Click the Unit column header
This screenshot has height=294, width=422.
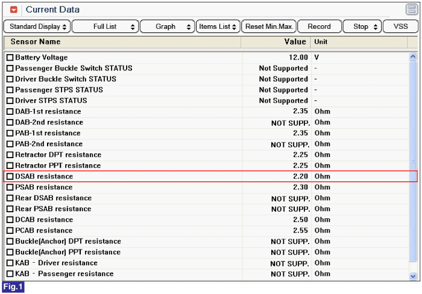tap(359, 42)
